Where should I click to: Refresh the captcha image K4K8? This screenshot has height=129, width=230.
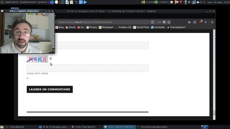[51, 58]
